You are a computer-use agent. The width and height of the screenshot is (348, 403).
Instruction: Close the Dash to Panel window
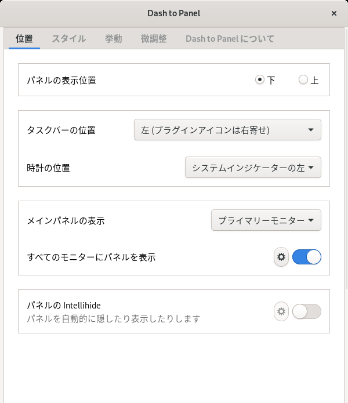point(334,13)
